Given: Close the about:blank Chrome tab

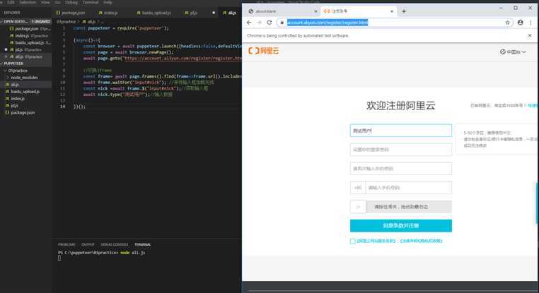Looking at the screenshot, I should [315, 11].
